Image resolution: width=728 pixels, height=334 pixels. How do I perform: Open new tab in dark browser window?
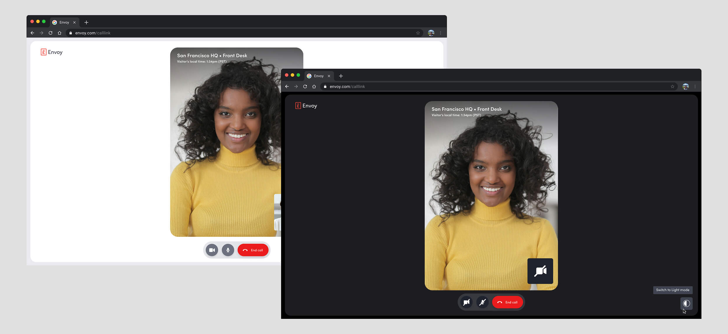(341, 76)
